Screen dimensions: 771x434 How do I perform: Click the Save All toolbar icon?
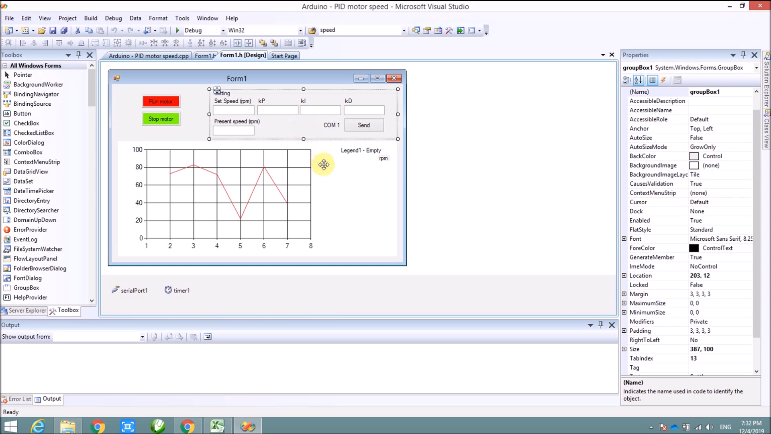point(64,30)
